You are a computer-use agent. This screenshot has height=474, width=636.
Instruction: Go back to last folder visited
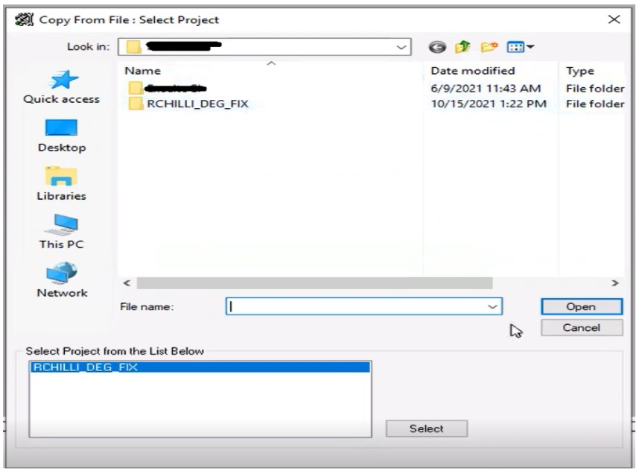[437, 47]
